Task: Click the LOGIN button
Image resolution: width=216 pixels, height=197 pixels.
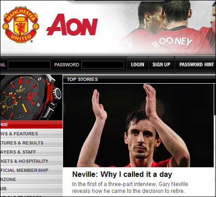Action: tap(137, 64)
